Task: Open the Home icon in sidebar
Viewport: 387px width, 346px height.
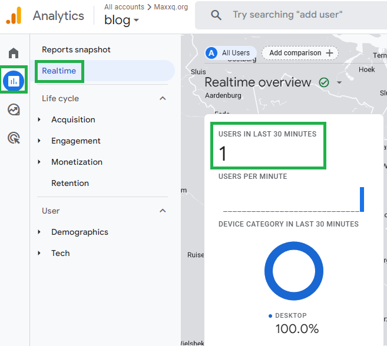Action: point(14,53)
